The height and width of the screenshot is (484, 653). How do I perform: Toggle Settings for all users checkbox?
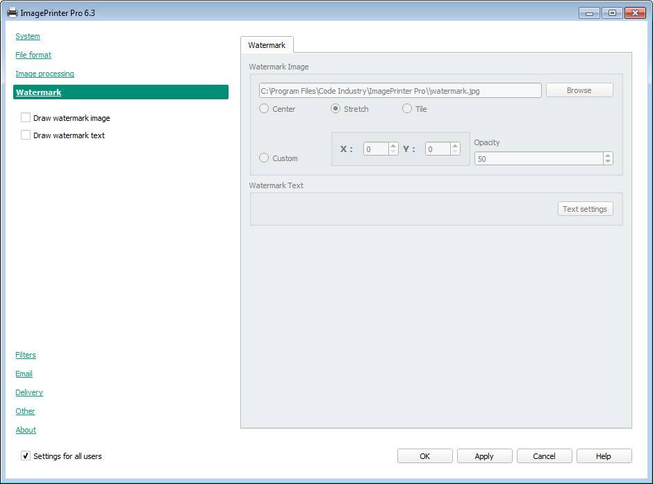click(26, 456)
